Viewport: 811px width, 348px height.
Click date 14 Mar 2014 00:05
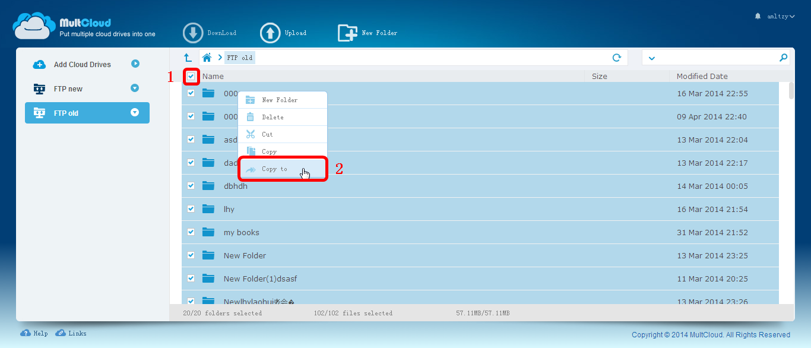712,186
